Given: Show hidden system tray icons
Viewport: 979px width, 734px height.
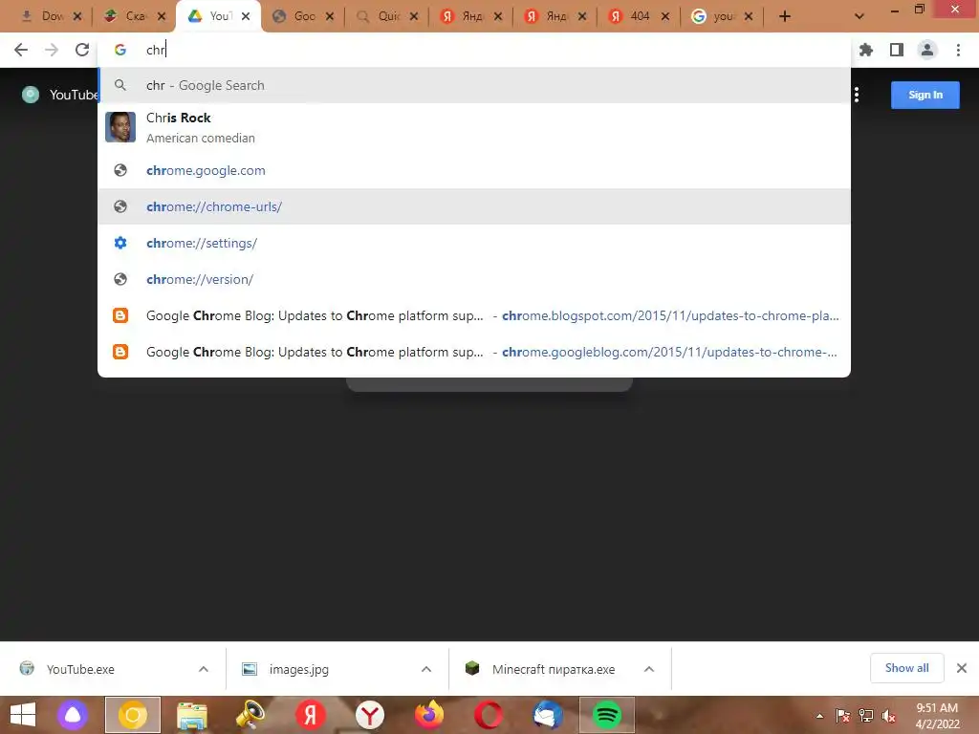Looking at the screenshot, I should 819,716.
